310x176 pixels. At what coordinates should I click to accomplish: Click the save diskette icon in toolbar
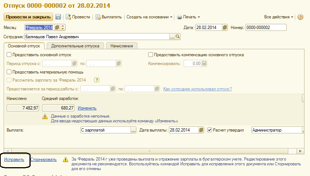tap(58, 17)
